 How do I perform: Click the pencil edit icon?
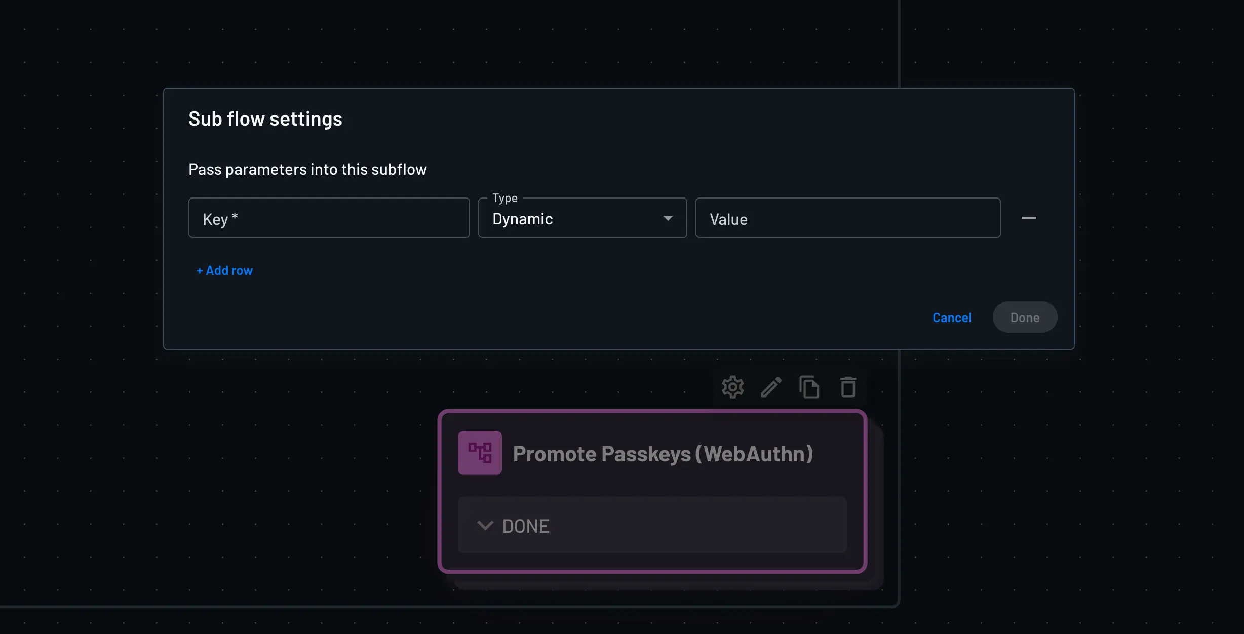[771, 387]
